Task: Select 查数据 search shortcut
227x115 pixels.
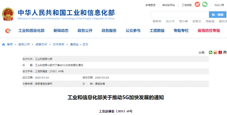Action: click(x=210, y=21)
